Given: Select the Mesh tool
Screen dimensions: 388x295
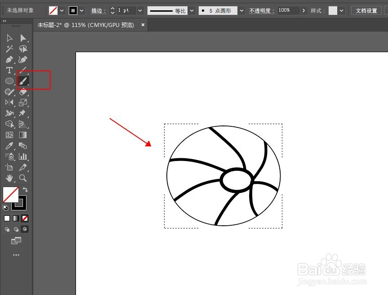Looking at the screenshot, I should [9, 135].
